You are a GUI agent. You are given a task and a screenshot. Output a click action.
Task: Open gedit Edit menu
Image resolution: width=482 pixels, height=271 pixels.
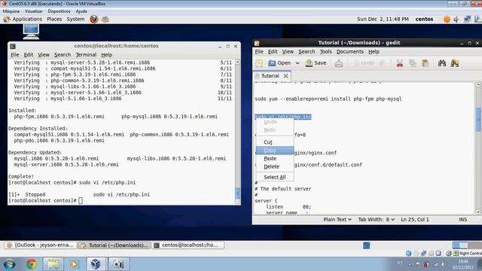coord(273,52)
